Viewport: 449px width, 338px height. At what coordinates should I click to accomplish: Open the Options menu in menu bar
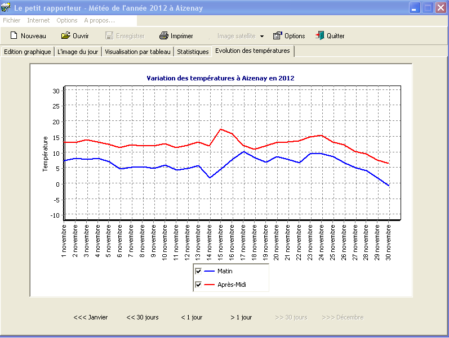coord(67,20)
